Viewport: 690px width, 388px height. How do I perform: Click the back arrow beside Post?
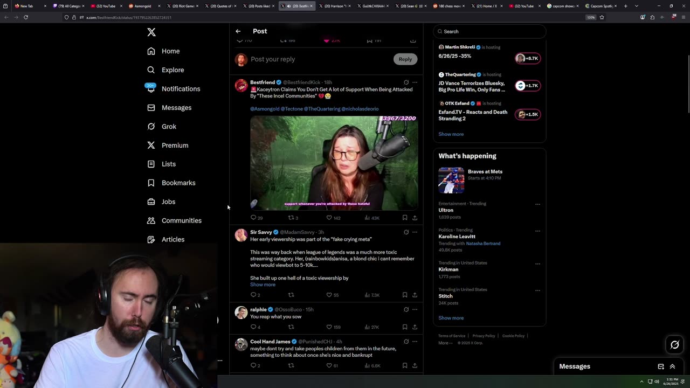(x=238, y=31)
